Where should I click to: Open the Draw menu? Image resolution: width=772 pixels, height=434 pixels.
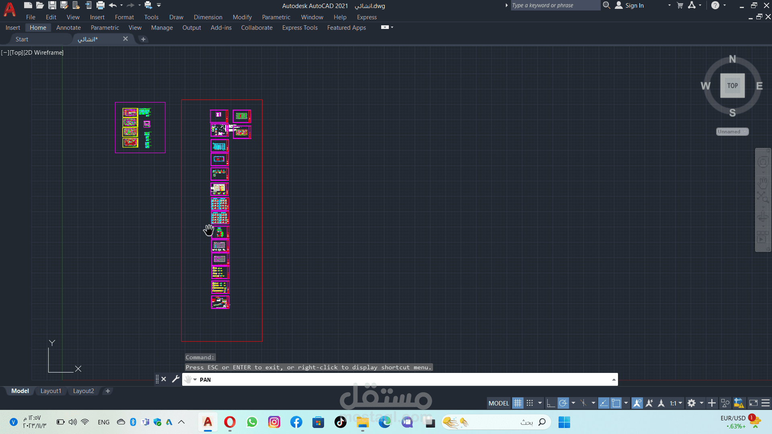coord(176,17)
